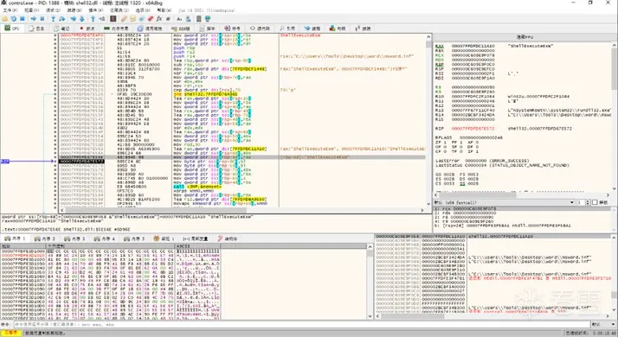Open the fx functions toolbar icon
The image size is (618, 337).
pyautogui.click(x=159, y=18)
